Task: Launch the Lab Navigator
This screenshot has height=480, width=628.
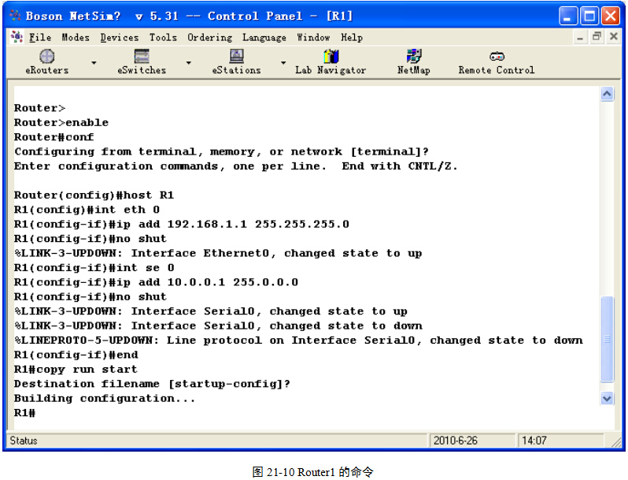Action: [x=331, y=62]
